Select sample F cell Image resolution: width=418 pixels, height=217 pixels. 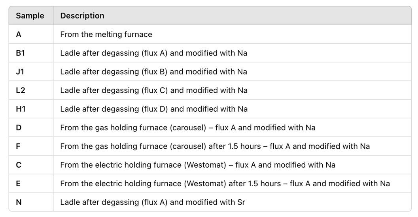pos(18,146)
